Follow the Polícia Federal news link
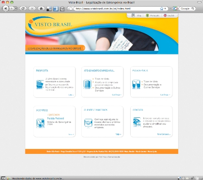 click(56, 118)
